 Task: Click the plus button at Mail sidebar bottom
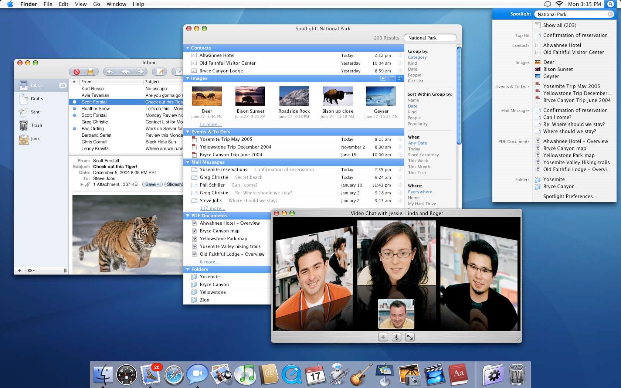(x=20, y=270)
